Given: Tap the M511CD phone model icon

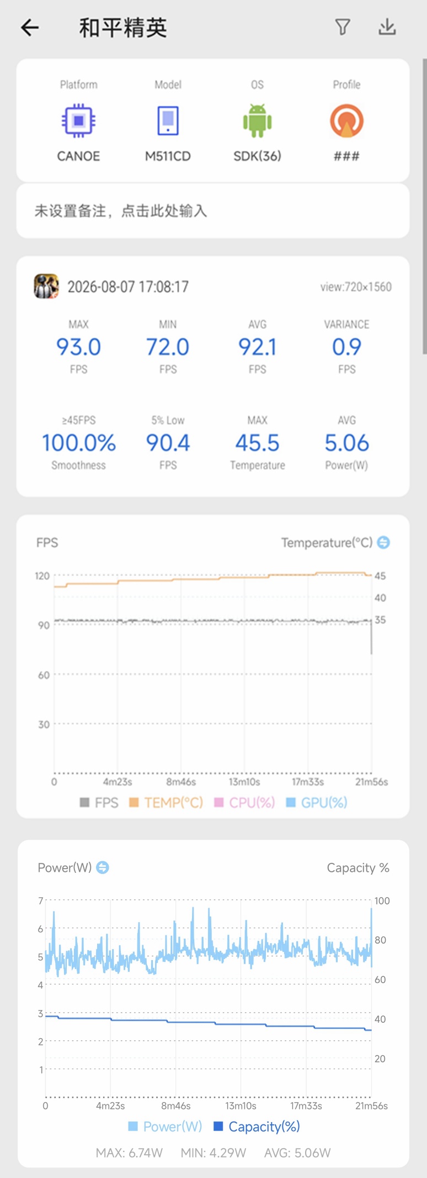Looking at the screenshot, I should click(168, 121).
